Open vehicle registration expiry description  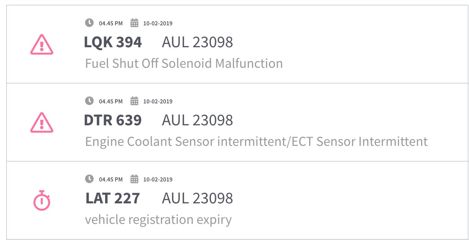(158, 220)
